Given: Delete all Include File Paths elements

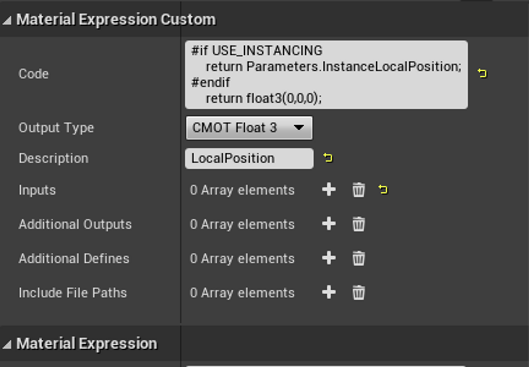Looking at the screenshot, I should point(358,292).
